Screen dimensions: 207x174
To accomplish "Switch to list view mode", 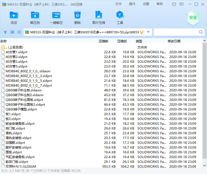I will coord(19,32).
